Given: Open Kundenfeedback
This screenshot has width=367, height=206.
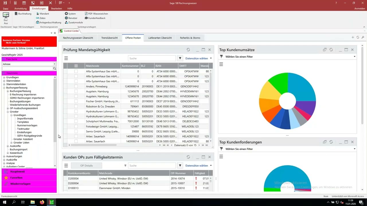Looking at the screenshot, I should [95, 18].
